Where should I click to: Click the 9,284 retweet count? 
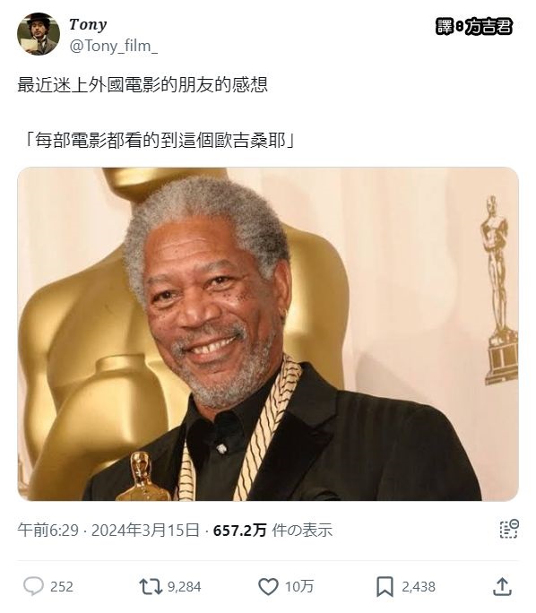click(x=184, y=586)
